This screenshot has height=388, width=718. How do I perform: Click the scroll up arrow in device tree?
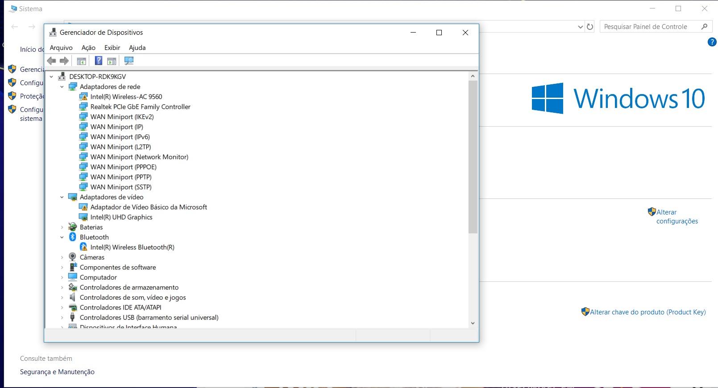473,76
